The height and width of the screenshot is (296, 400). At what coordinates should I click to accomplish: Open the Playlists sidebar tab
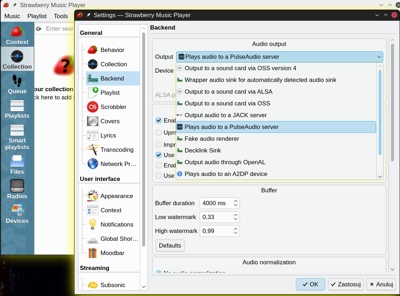point(17,109)
